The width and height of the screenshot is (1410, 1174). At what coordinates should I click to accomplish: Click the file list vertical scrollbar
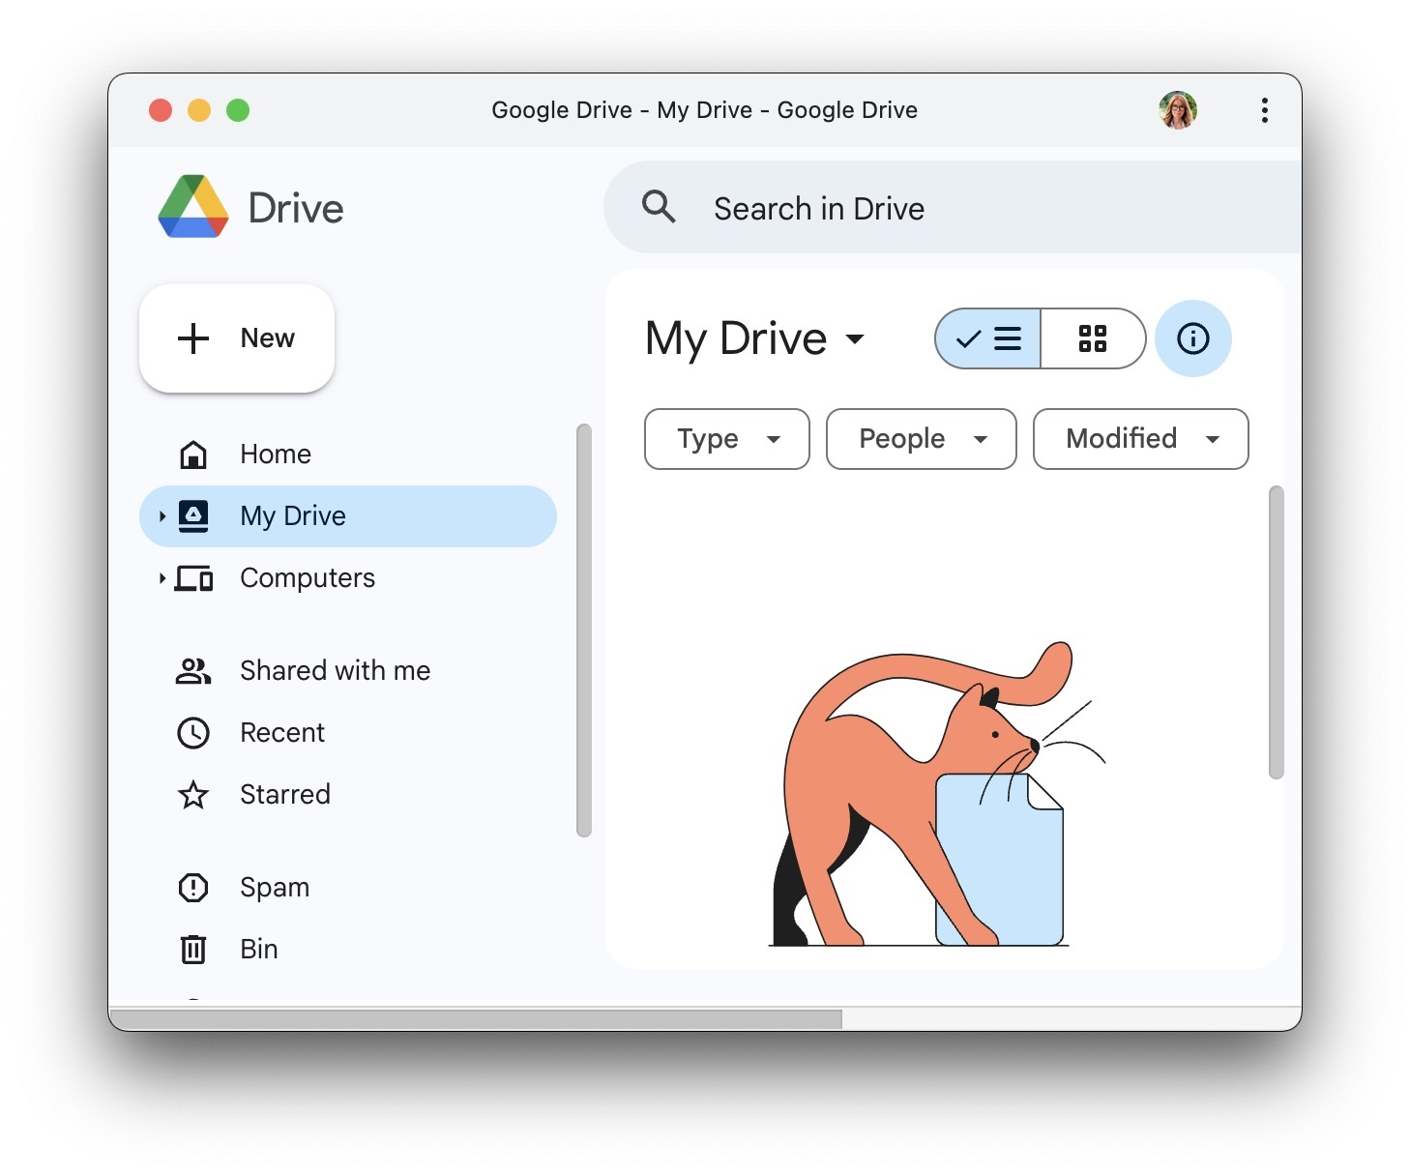[1276, 632]
